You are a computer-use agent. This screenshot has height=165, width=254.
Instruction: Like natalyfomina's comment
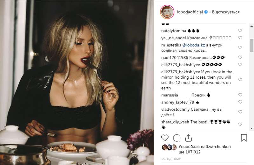240,30
